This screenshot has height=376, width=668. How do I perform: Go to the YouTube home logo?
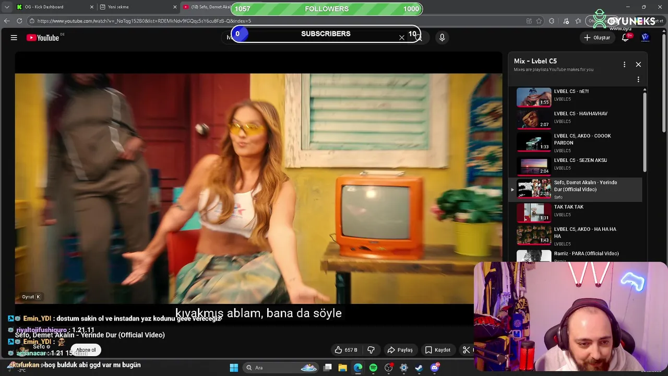(43, 38)
